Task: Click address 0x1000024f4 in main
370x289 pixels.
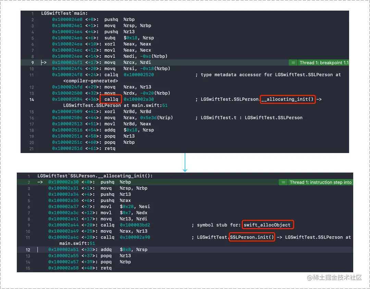Action: [67, 68]
